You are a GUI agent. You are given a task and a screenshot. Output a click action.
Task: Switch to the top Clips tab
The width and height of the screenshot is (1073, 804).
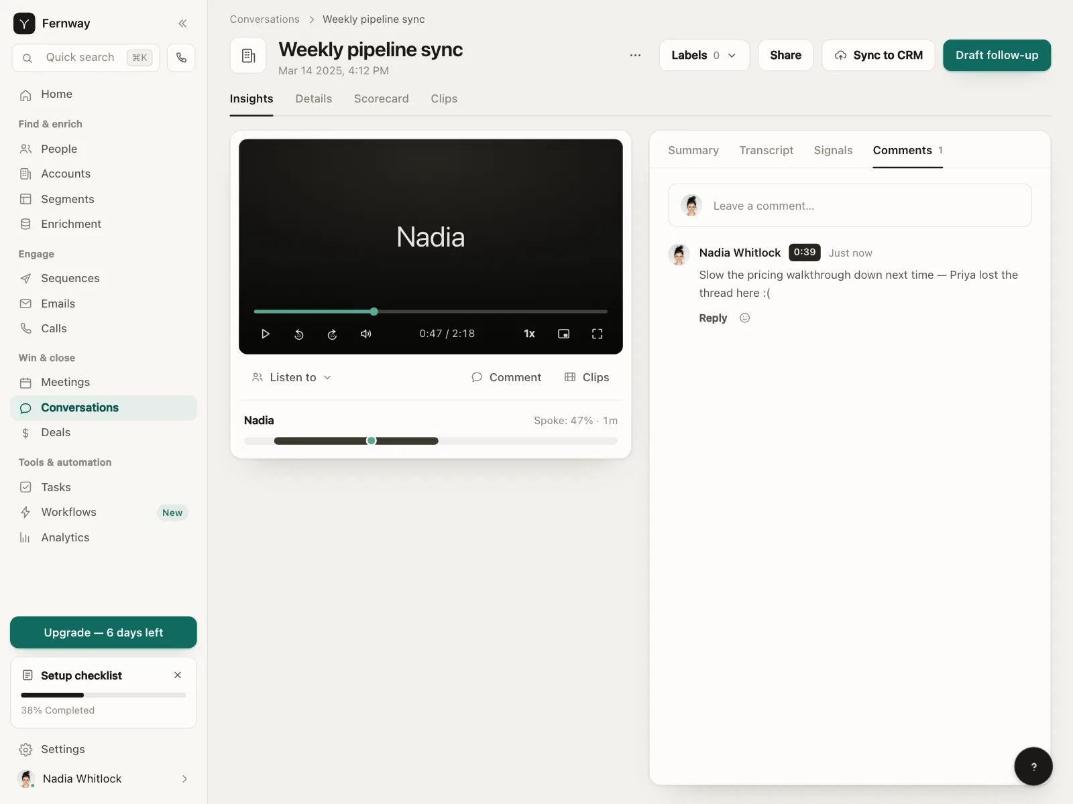[444, 99]
